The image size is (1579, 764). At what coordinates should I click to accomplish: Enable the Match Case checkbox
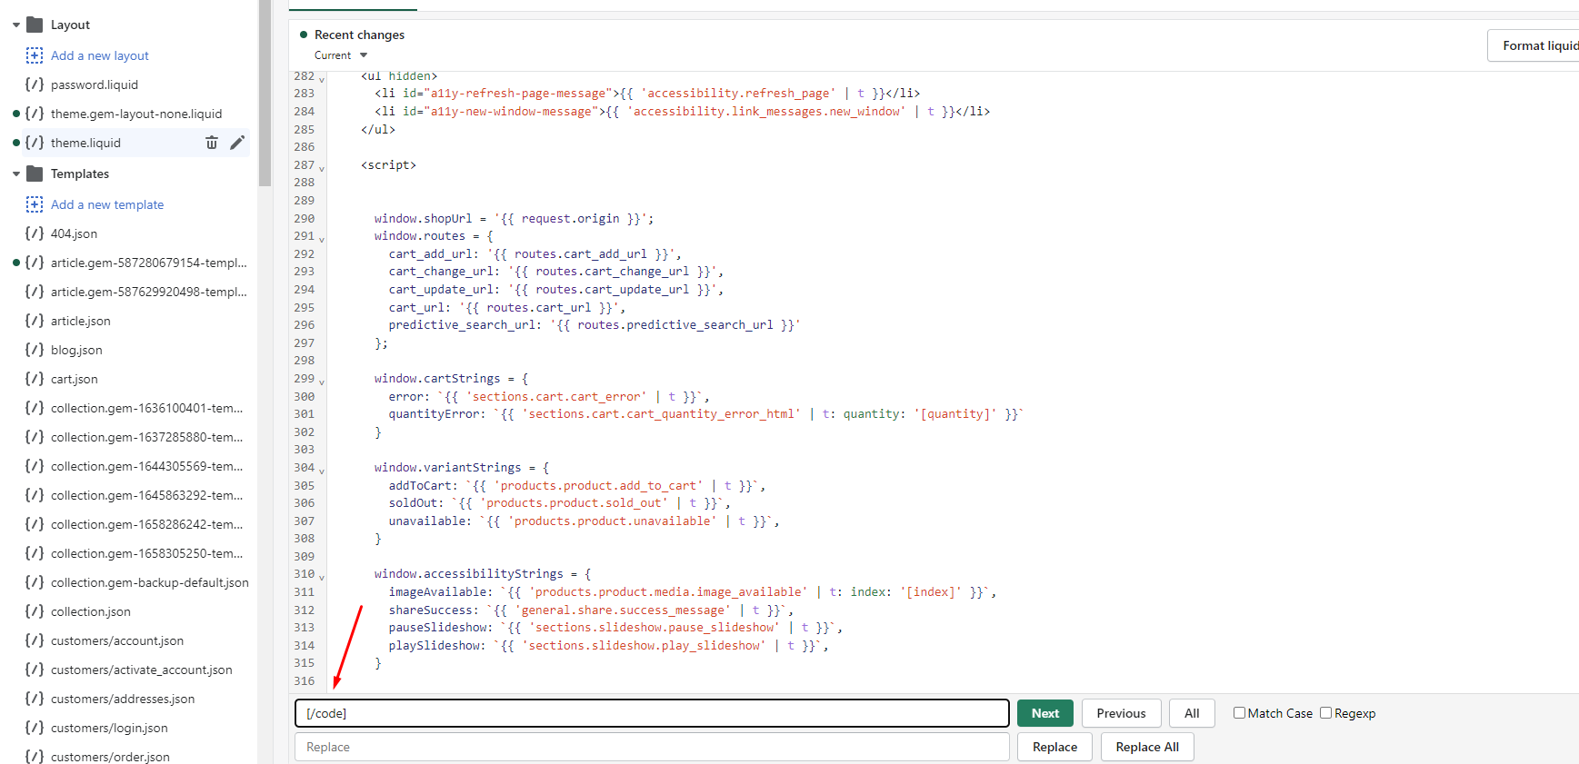pyautogui.click(x=1239, y=713)
